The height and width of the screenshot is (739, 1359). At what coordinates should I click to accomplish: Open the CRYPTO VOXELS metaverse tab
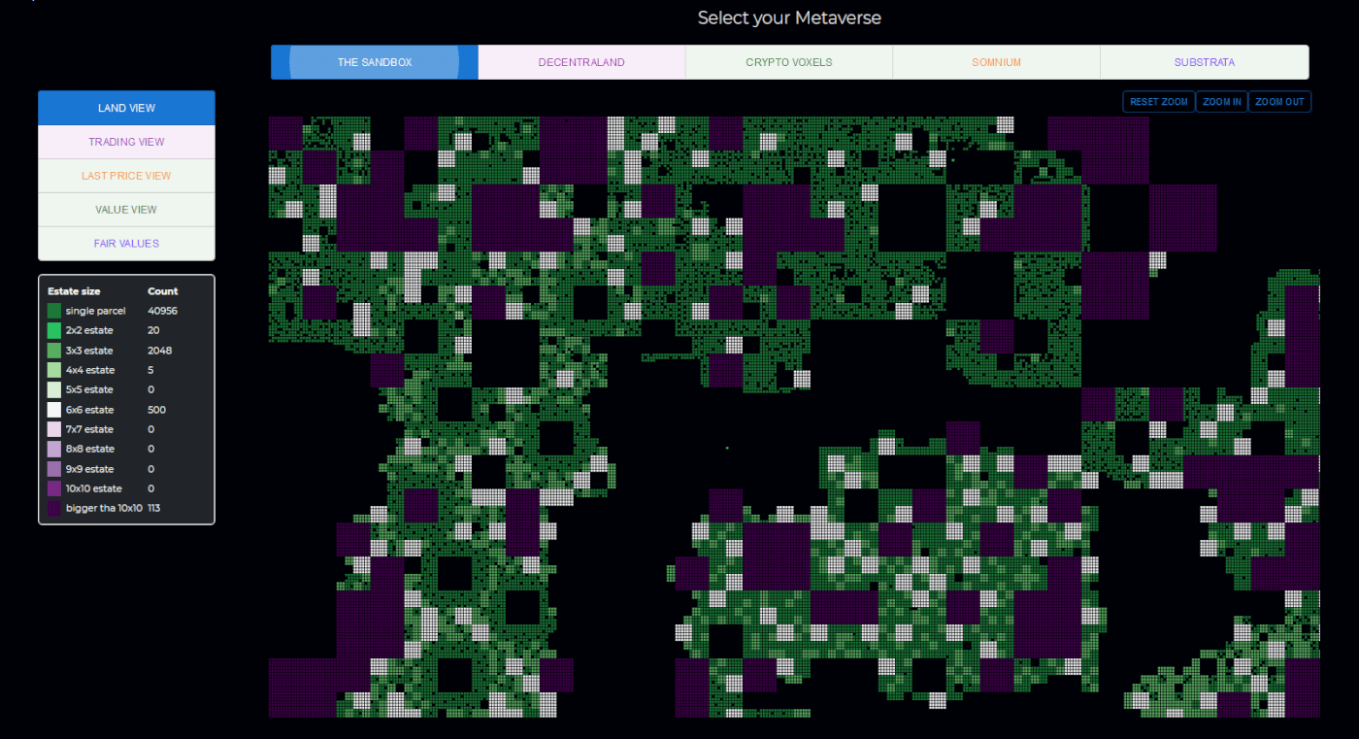[788, 61]
